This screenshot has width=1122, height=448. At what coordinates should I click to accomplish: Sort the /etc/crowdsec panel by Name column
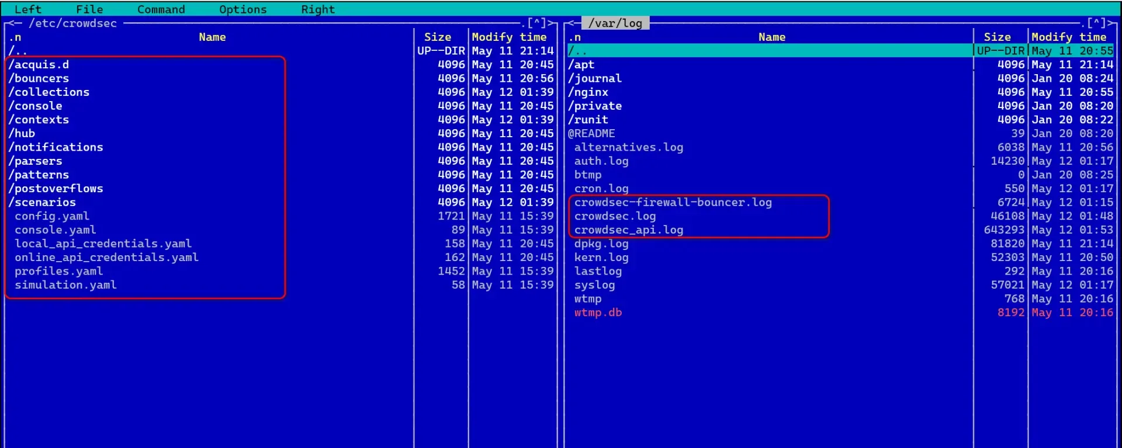click(x=212, y=37)
